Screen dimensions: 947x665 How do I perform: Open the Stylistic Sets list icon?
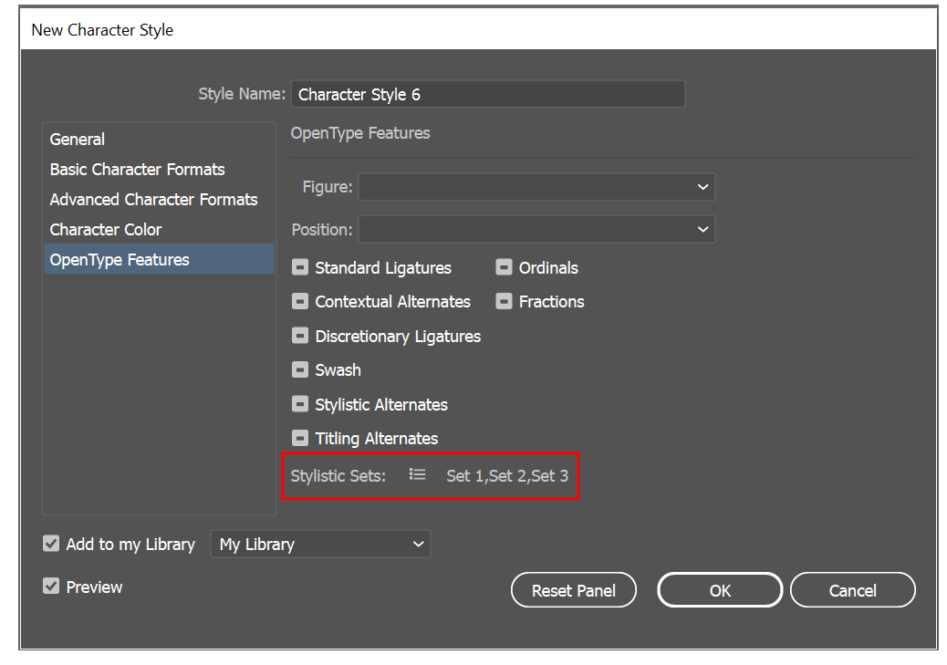(x=417, y=473)
